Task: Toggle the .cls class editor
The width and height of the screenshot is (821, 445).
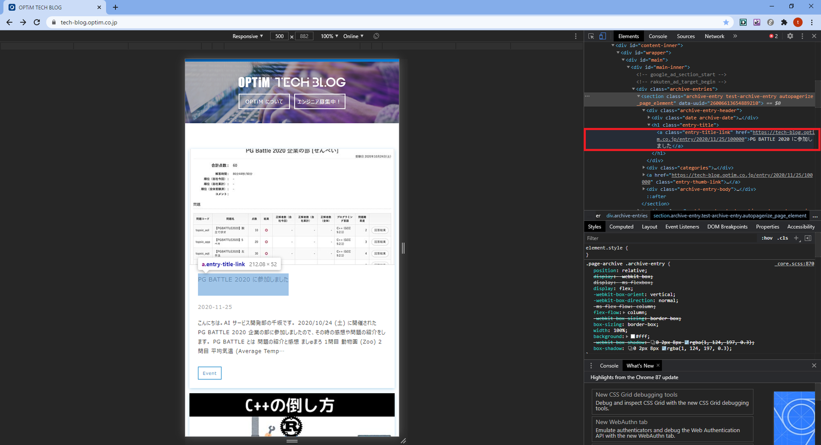Action: coord(783,238)
